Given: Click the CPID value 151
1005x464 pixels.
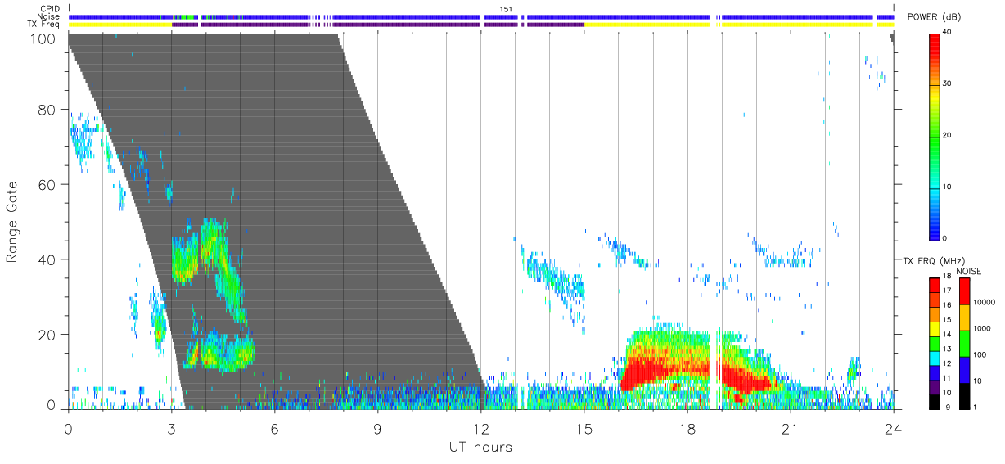Looking at the screenshot, I should (x=507, y=9).
